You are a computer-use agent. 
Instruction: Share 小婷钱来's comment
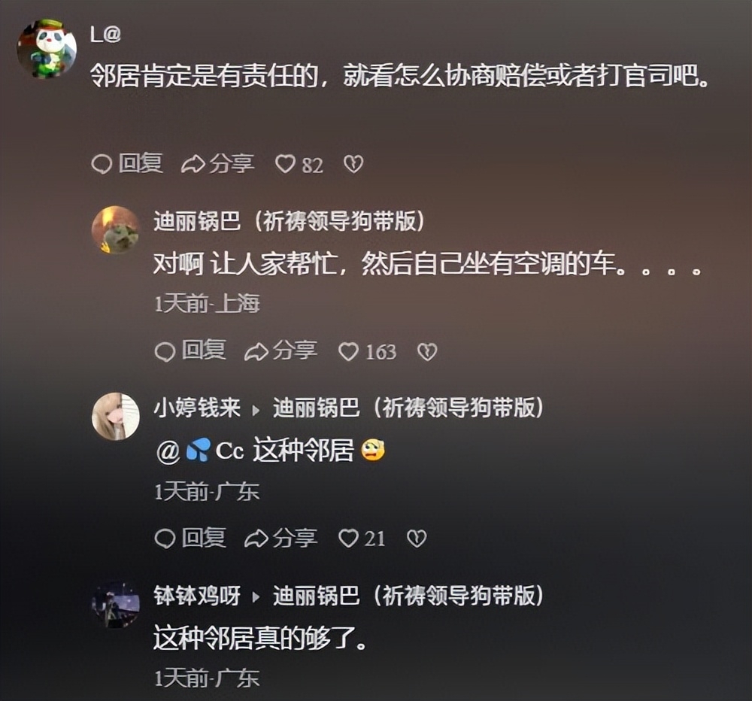pyautogui.click(x=281, y=538)
